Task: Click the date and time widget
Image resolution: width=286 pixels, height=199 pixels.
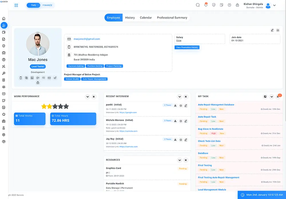Action: tap(262, 195)
